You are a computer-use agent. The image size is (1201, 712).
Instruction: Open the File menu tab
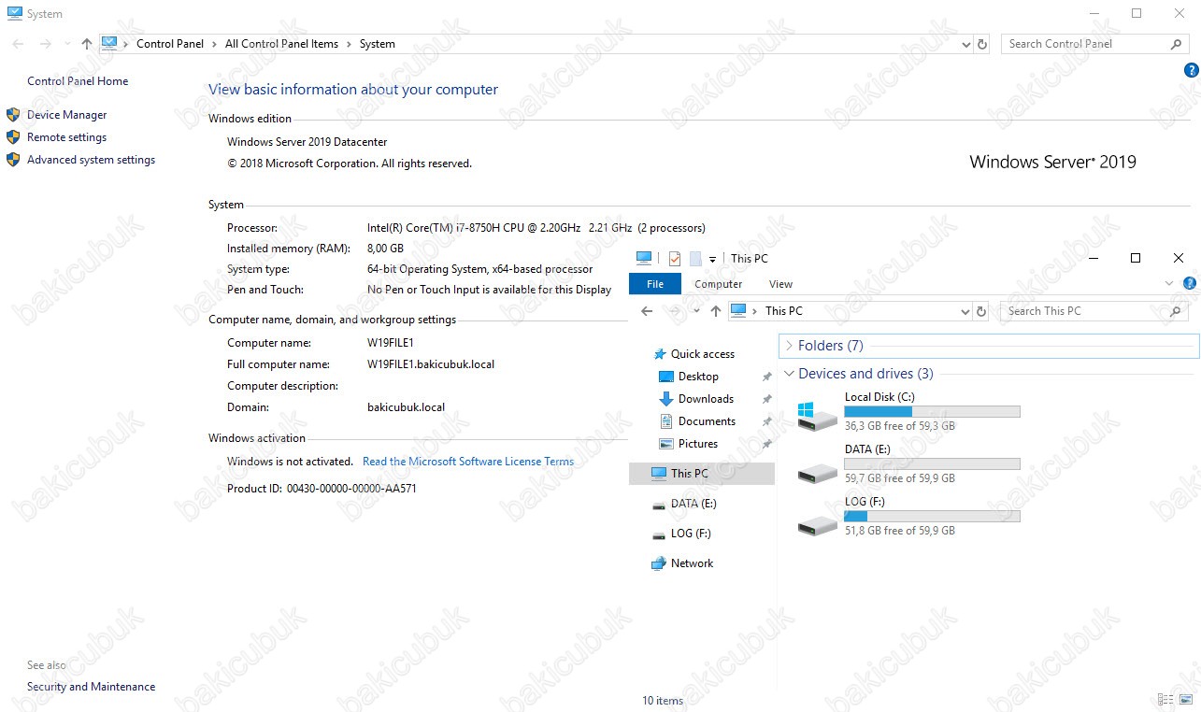[x=655, y=284]
